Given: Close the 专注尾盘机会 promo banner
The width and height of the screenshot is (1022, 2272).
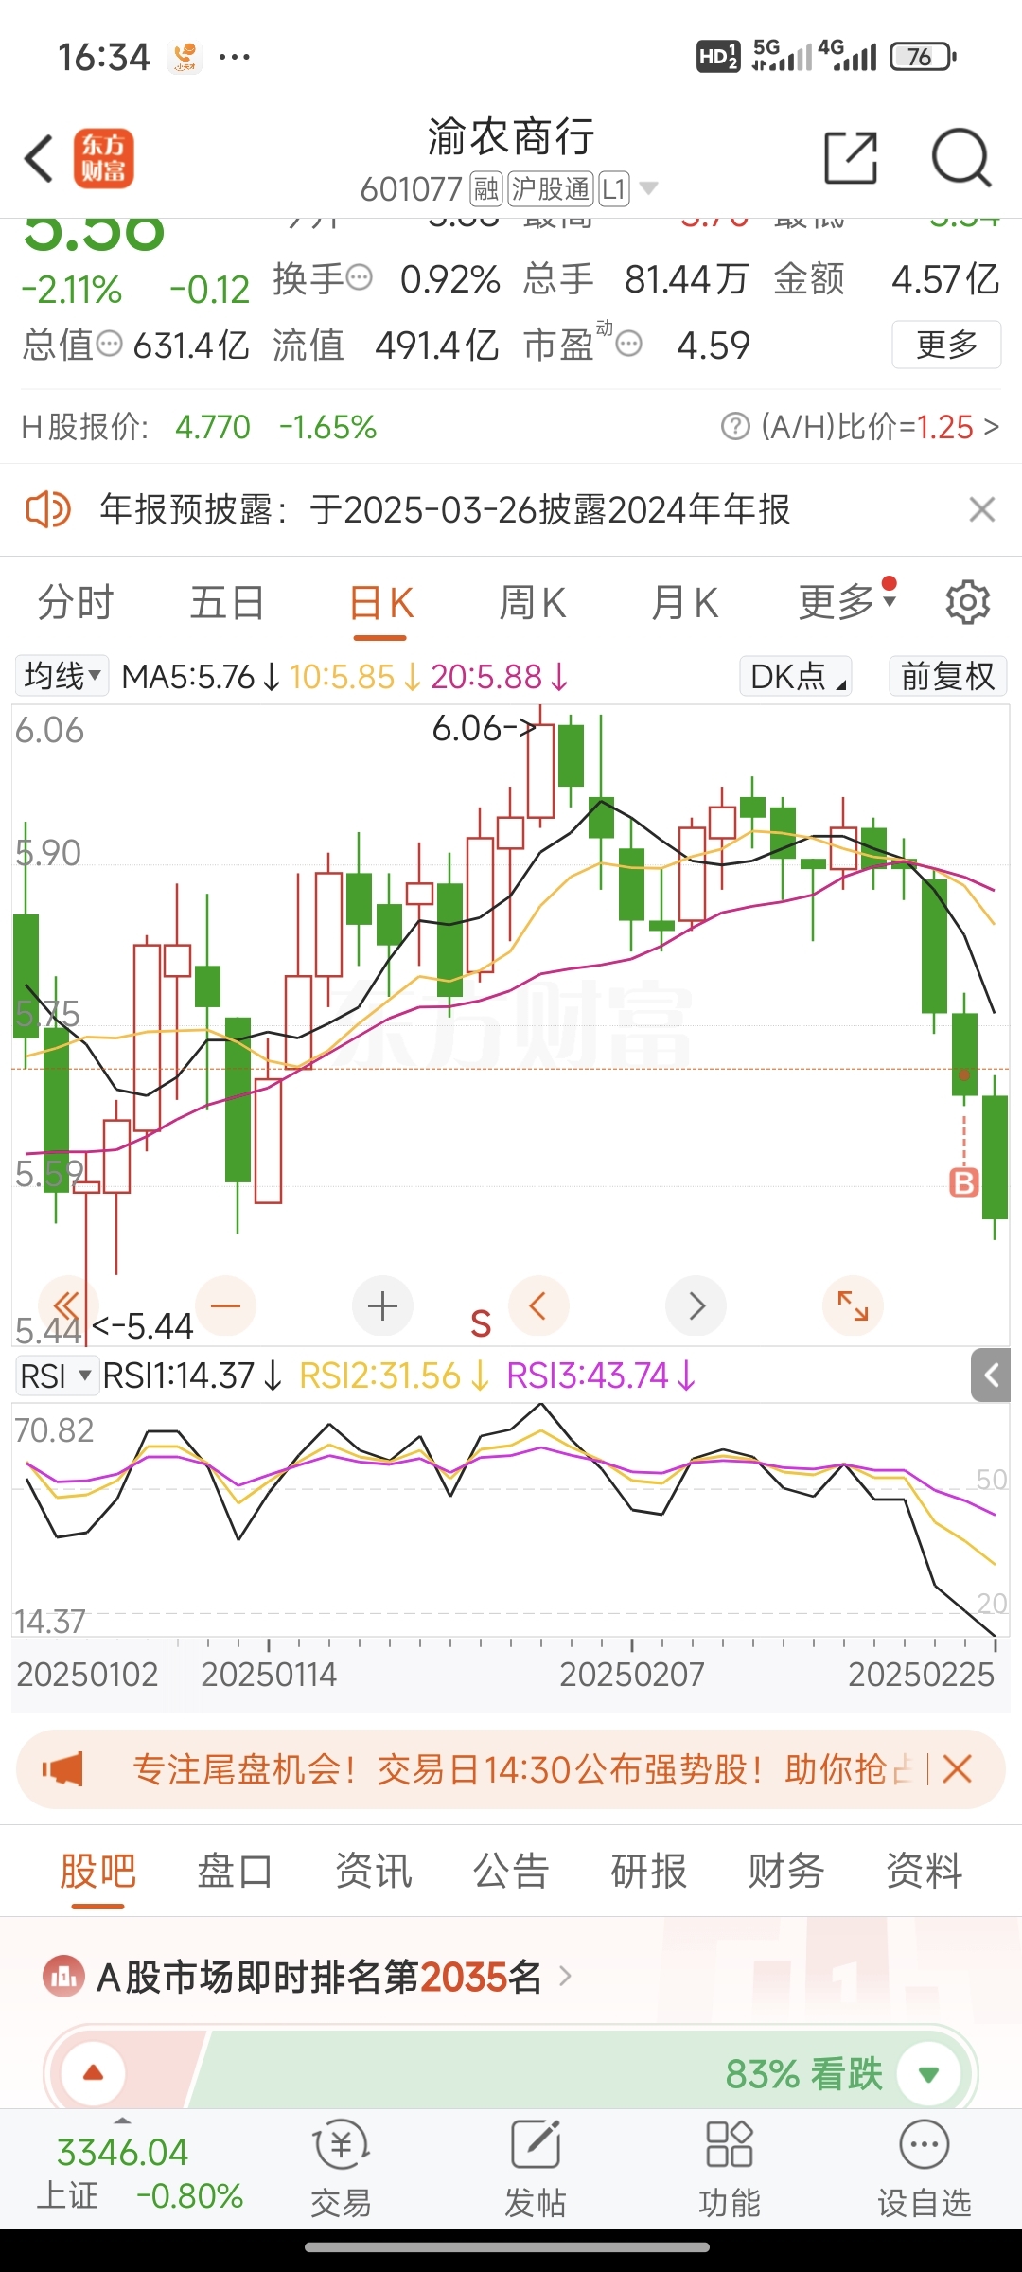Looking at the screenshot, I should 958,1768.
